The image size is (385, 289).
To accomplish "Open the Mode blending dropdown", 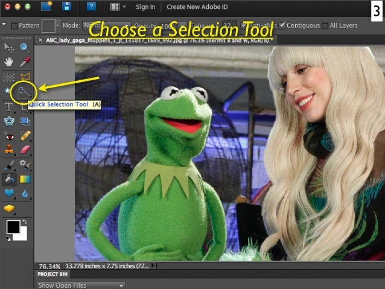I will [x=107, y=25].
